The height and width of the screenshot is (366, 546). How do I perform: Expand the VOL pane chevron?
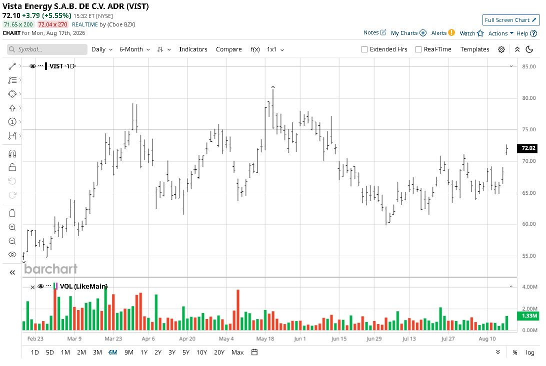click(x=511, y=287)
